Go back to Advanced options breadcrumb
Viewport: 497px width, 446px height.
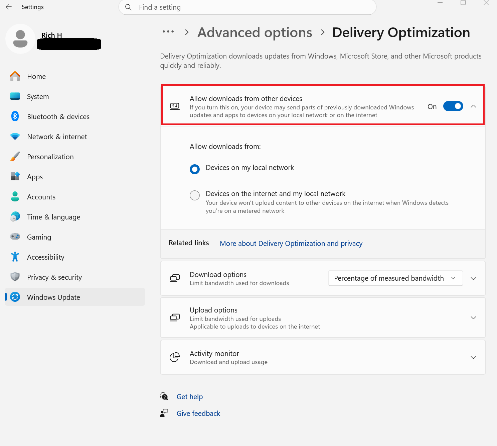pos(255,32)
